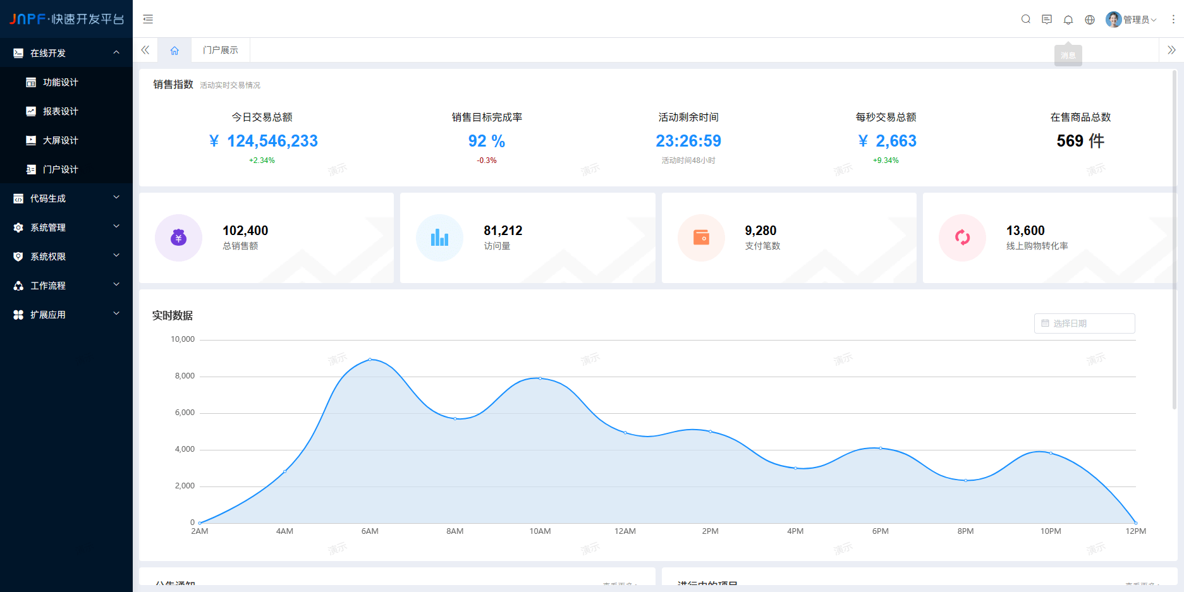Collapse sidebar using the menu fold icon
The image size is (1184, 592).
[148, 20]
